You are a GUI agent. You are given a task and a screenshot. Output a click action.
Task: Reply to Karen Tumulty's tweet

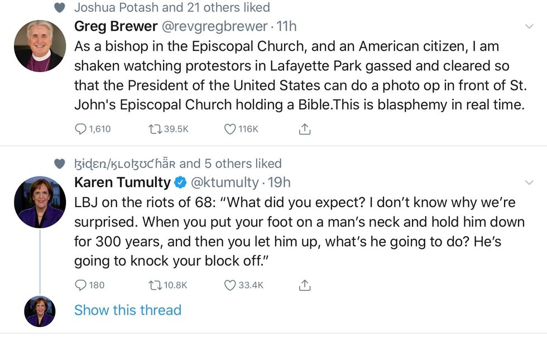(x=81, y=285)
